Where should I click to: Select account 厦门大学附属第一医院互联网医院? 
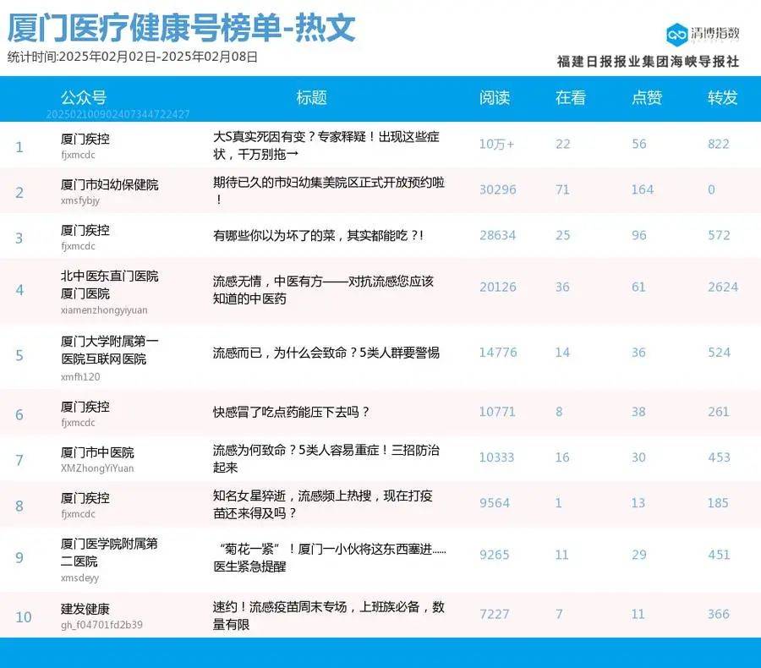point(110,350)
